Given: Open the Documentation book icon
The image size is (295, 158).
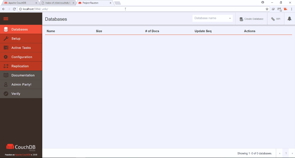Looking at the screenshot, I should pos(6,75).
